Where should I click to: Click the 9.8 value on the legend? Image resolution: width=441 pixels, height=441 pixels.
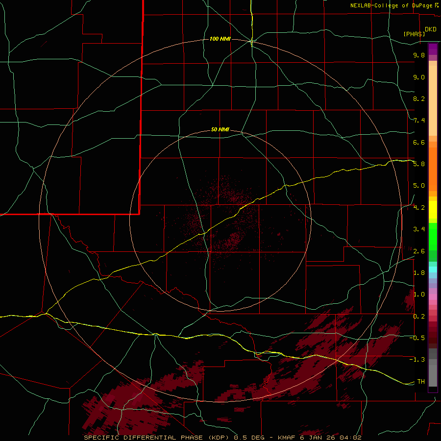point(419,55)
